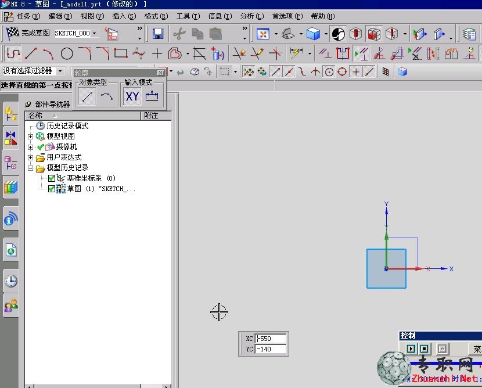
Task: Select the Rectangle sketch tool
Action: tap(121, 53)
